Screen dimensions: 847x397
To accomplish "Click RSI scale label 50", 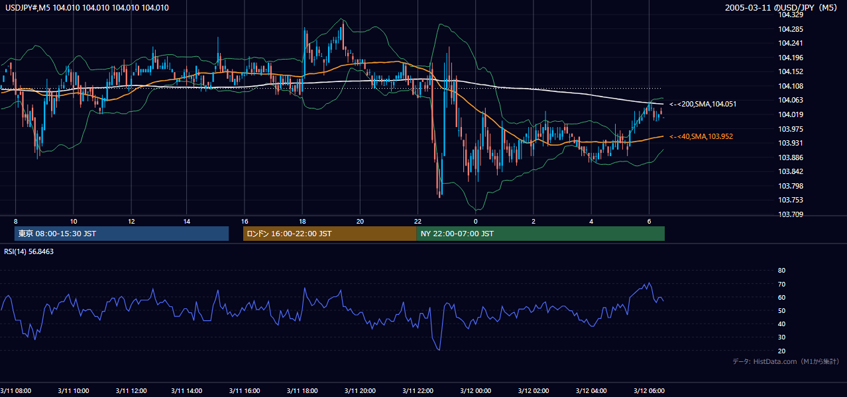I will 781,310.
